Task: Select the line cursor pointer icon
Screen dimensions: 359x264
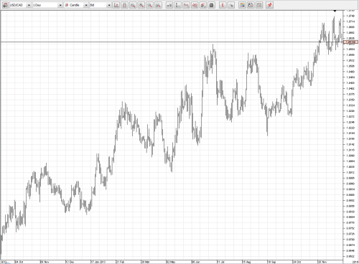Action: click(x=231, y=5)
